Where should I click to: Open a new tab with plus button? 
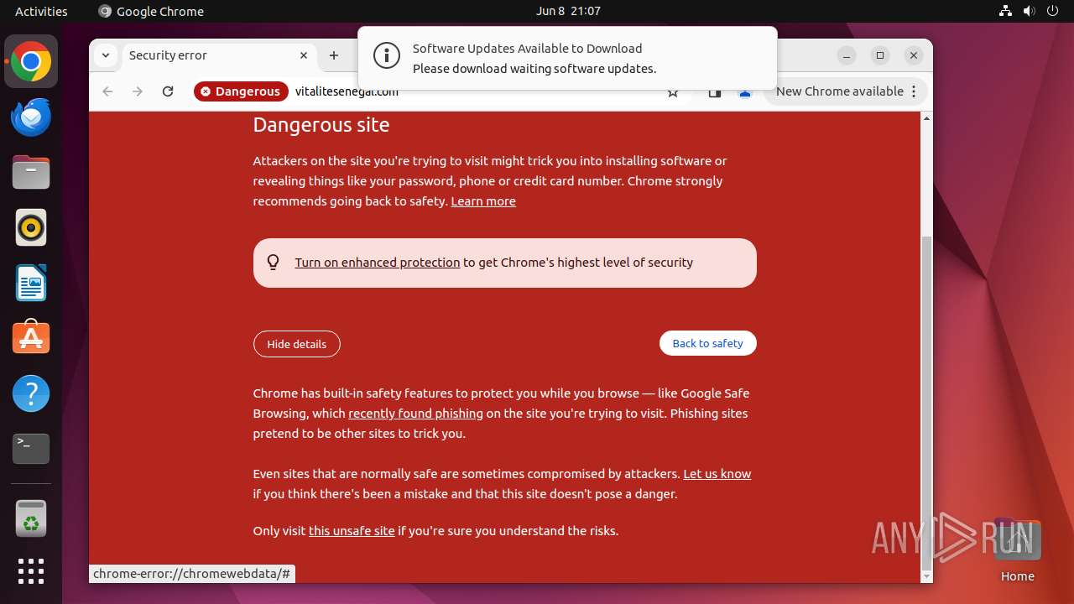click(x=334, y=55)
